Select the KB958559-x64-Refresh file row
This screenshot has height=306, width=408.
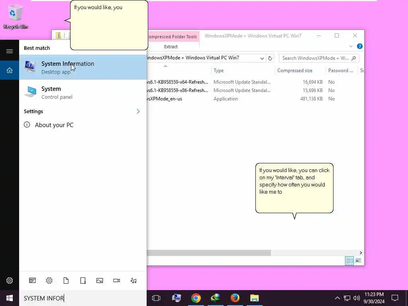click(x=255, y=82)
